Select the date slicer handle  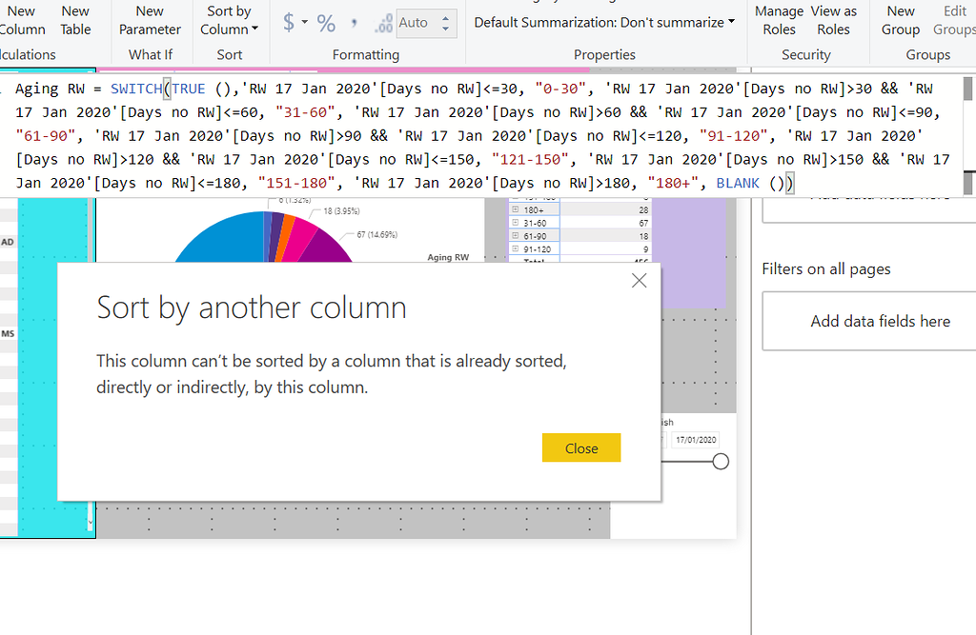tap(721, 461)
